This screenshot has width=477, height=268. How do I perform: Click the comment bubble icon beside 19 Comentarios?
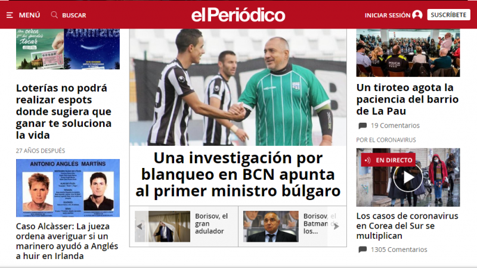[363, 126]
